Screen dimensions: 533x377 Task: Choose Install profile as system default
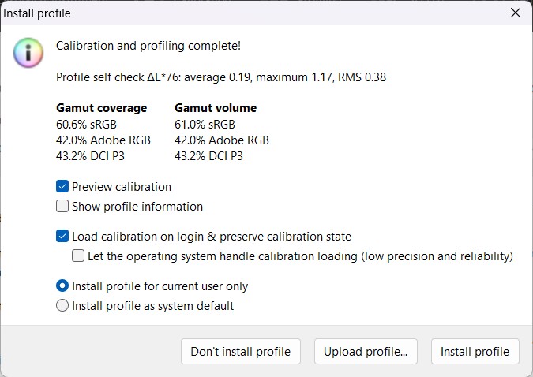pyautogui.click(x=62, y=306)
